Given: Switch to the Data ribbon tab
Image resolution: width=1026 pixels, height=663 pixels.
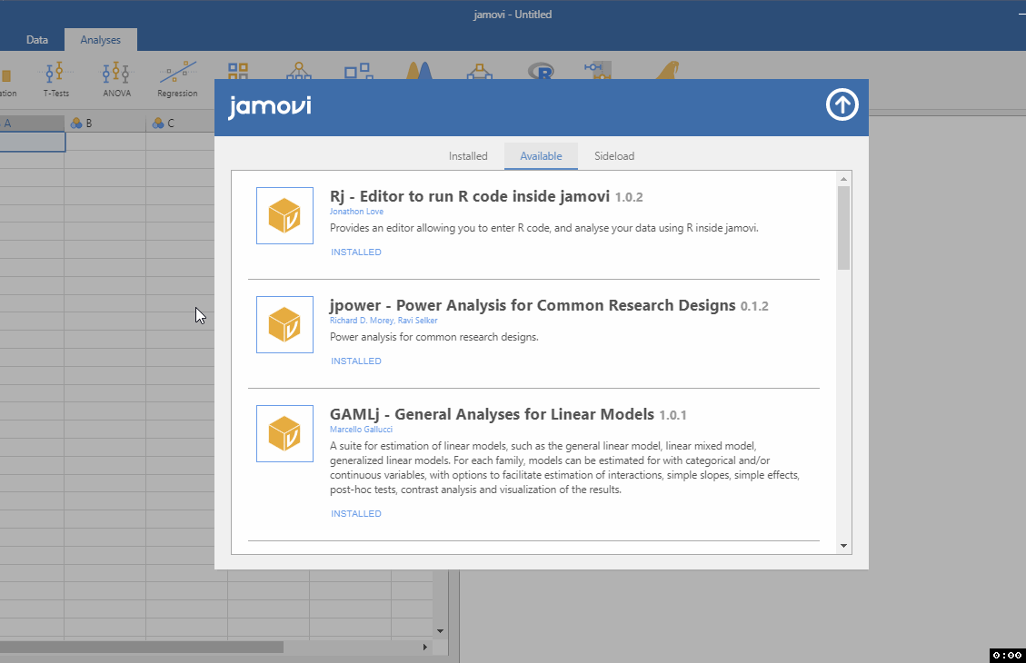Looking at the screenshot, I should tap(36, 40).
